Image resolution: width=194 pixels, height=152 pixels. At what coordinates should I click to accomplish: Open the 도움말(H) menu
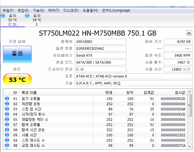90,10
